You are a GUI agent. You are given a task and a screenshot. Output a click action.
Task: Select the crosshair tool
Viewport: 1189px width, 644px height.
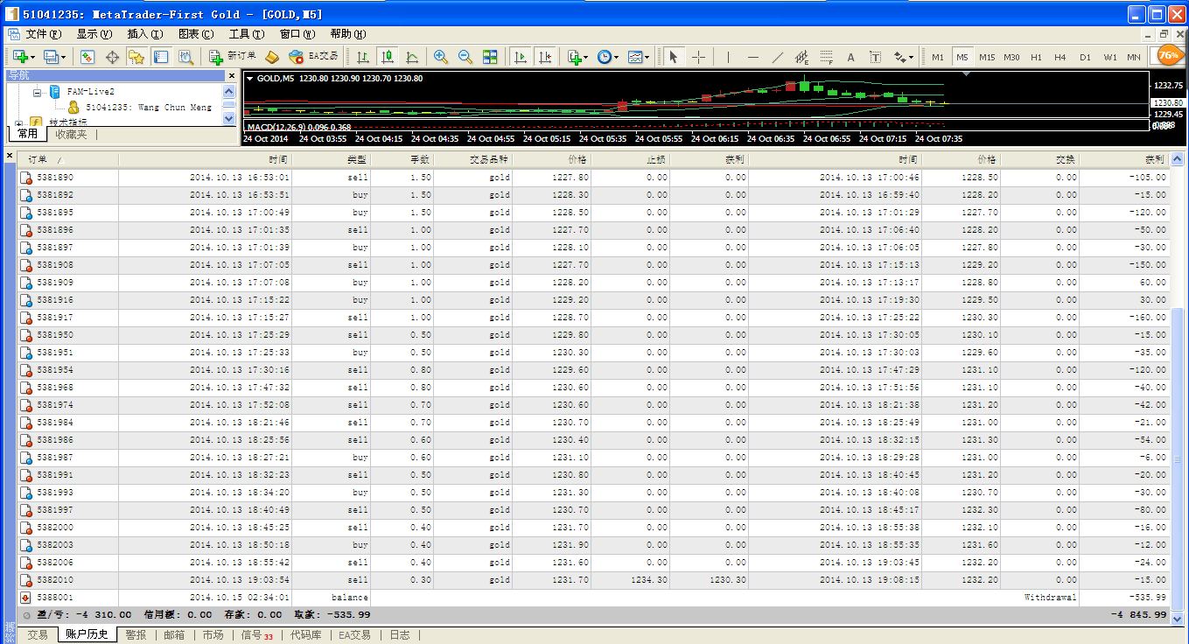pyautogui.click(x=698, y=57)
